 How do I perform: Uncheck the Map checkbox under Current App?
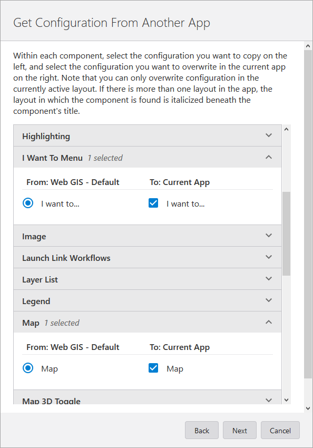pyautogui.click(x=153, y=367)
